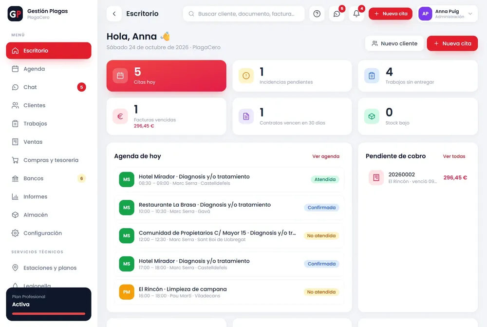Viewport: 487px width, 327px height.
Task: Open Chat in the sidebar
Action: tap(48, 87)
